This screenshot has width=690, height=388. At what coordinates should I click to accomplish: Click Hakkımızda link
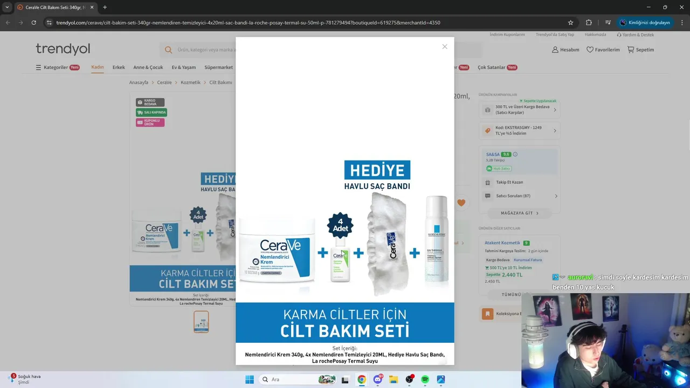click(x=596, y=34)
